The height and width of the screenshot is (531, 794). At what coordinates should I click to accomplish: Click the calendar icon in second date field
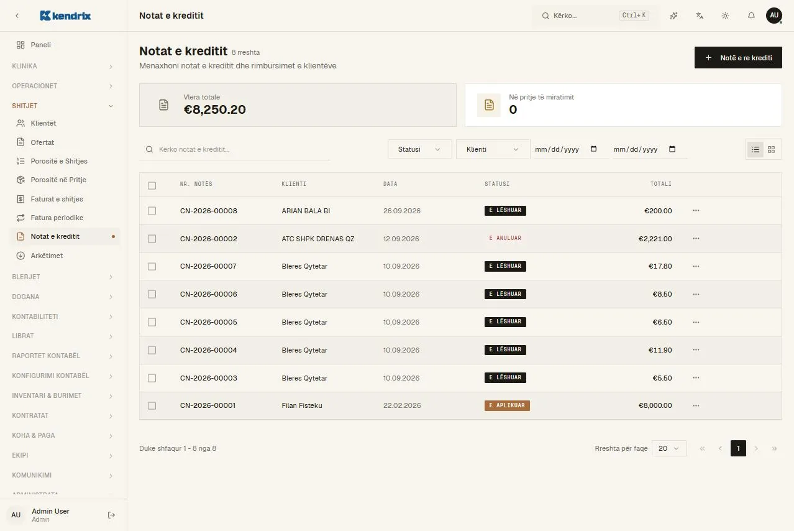(x=672, y=149)
